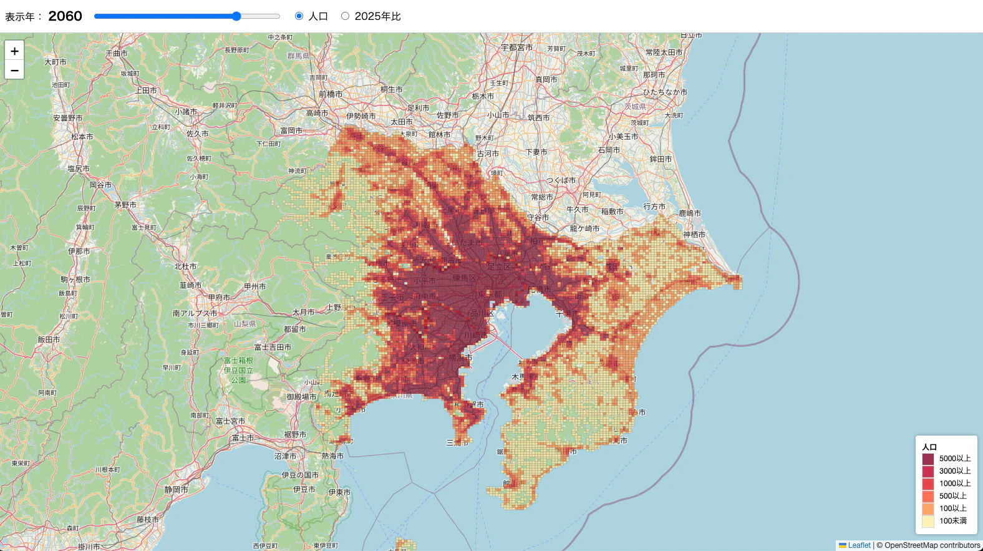The width and height of the screenshot is (983, 551).
Task: Click the 静岡市 city label
Action: click(x=176, y=490)
